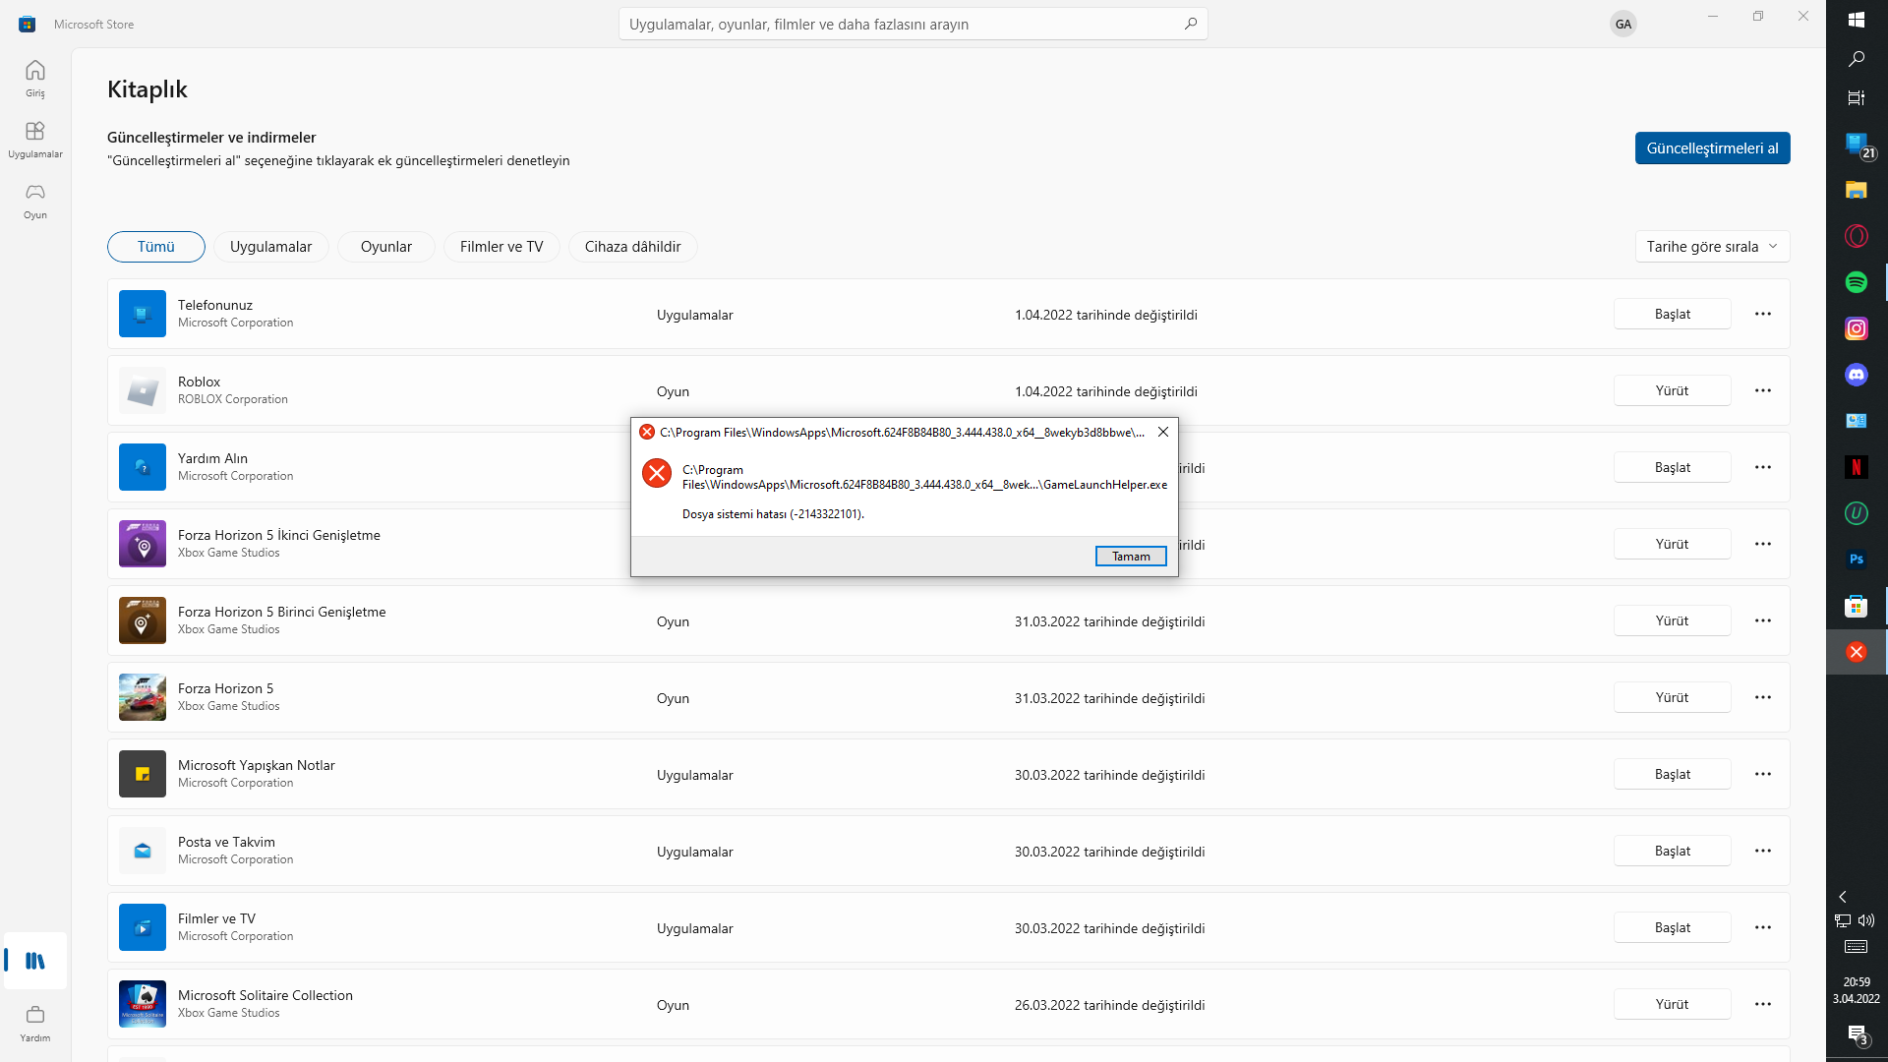Image resolution: width=1888 pixels, height=1062 pixels.
Task: Click Yürüt for Forza Horizon 5 İkinci Genişletme
Action: click(x=1672, y=544)
